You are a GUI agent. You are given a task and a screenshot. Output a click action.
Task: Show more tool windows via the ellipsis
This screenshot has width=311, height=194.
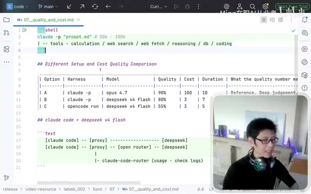(6, 62)
